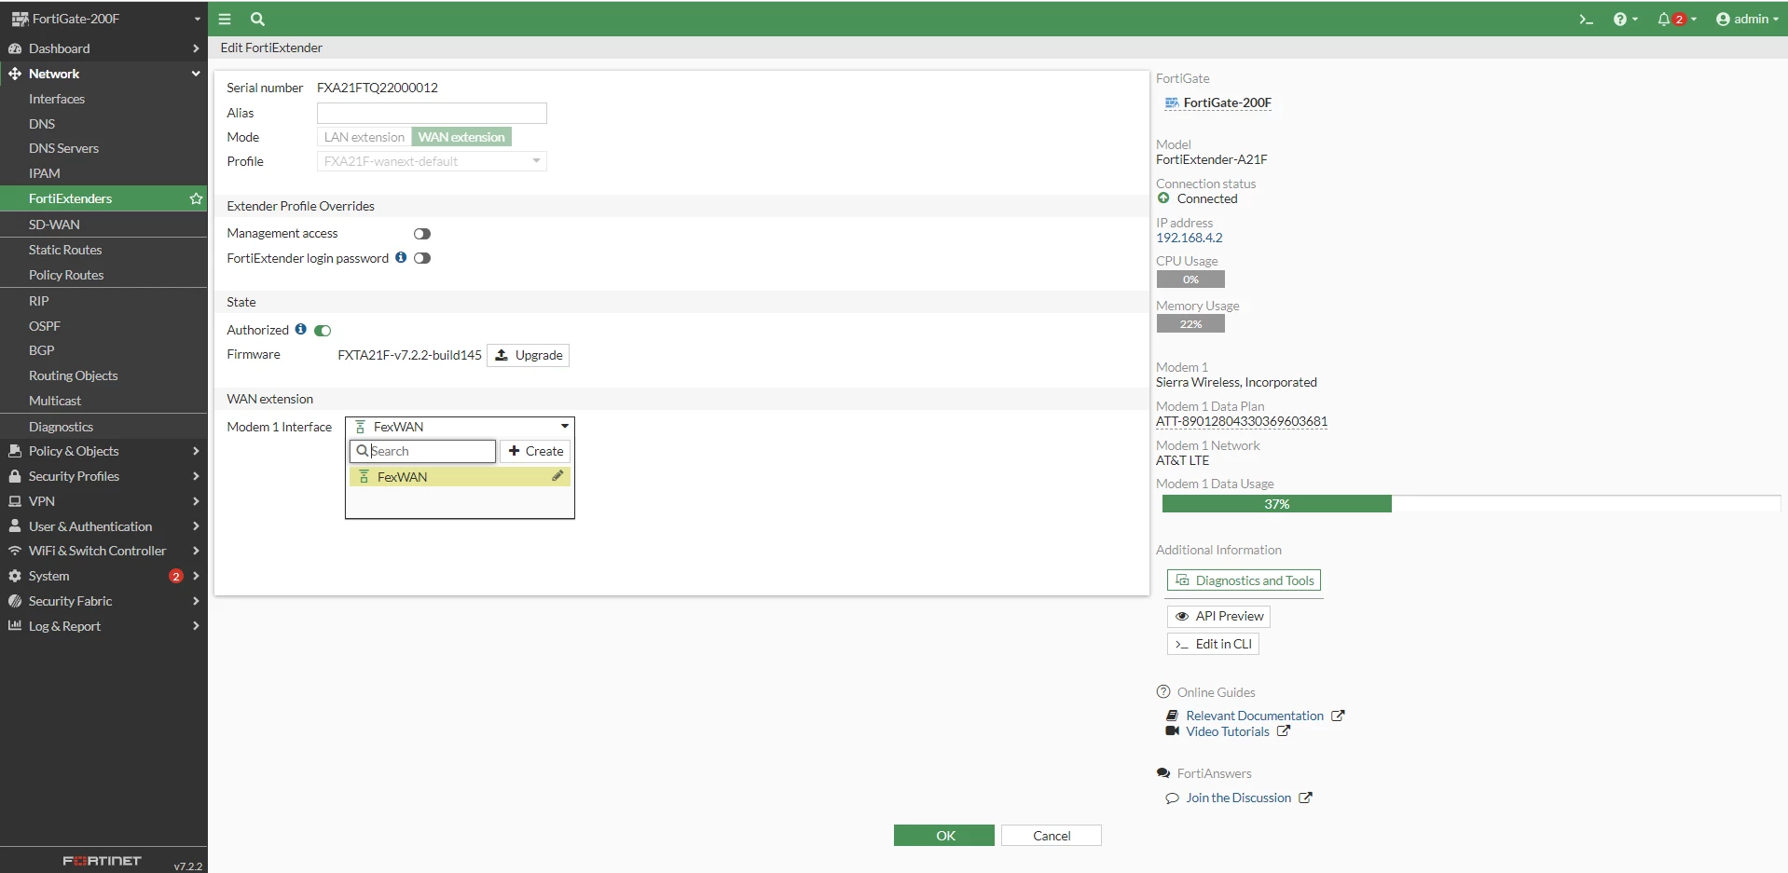The height and width of the screenshot is (873, 1788).
Task: Click the admin user icon
Action: click(1723, 19)
